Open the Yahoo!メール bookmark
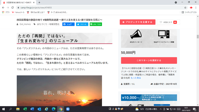Image resolution: width=199 pixels, height=112 pixels. [18, 12]
